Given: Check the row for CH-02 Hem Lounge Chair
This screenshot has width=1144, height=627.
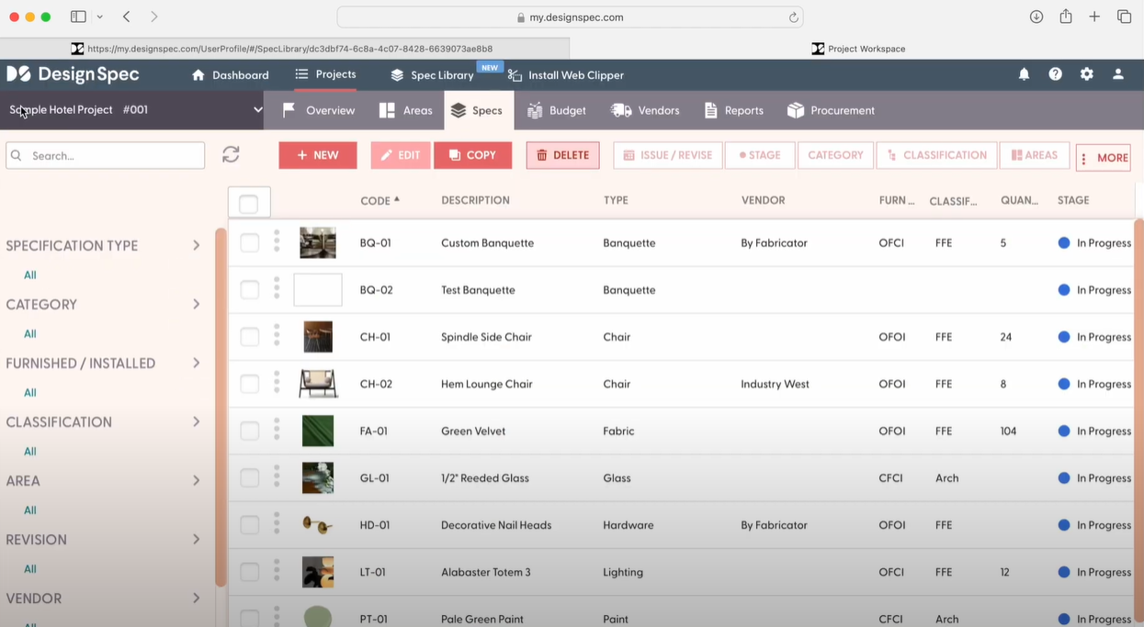Looking at the screenshot, I should click(249, 384).
